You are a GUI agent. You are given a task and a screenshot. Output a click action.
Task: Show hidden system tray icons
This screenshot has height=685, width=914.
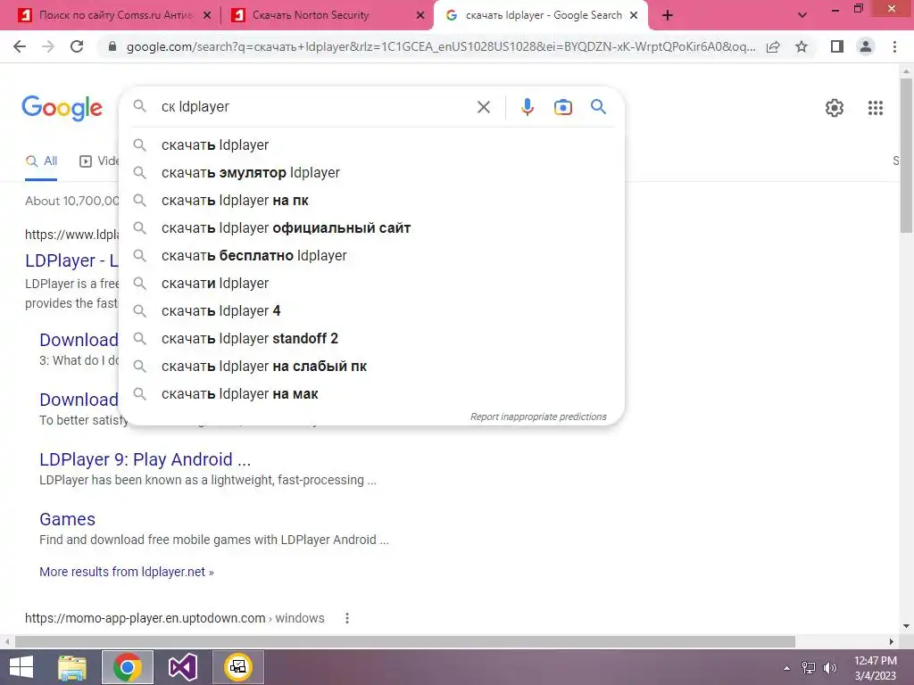point(786,668)
